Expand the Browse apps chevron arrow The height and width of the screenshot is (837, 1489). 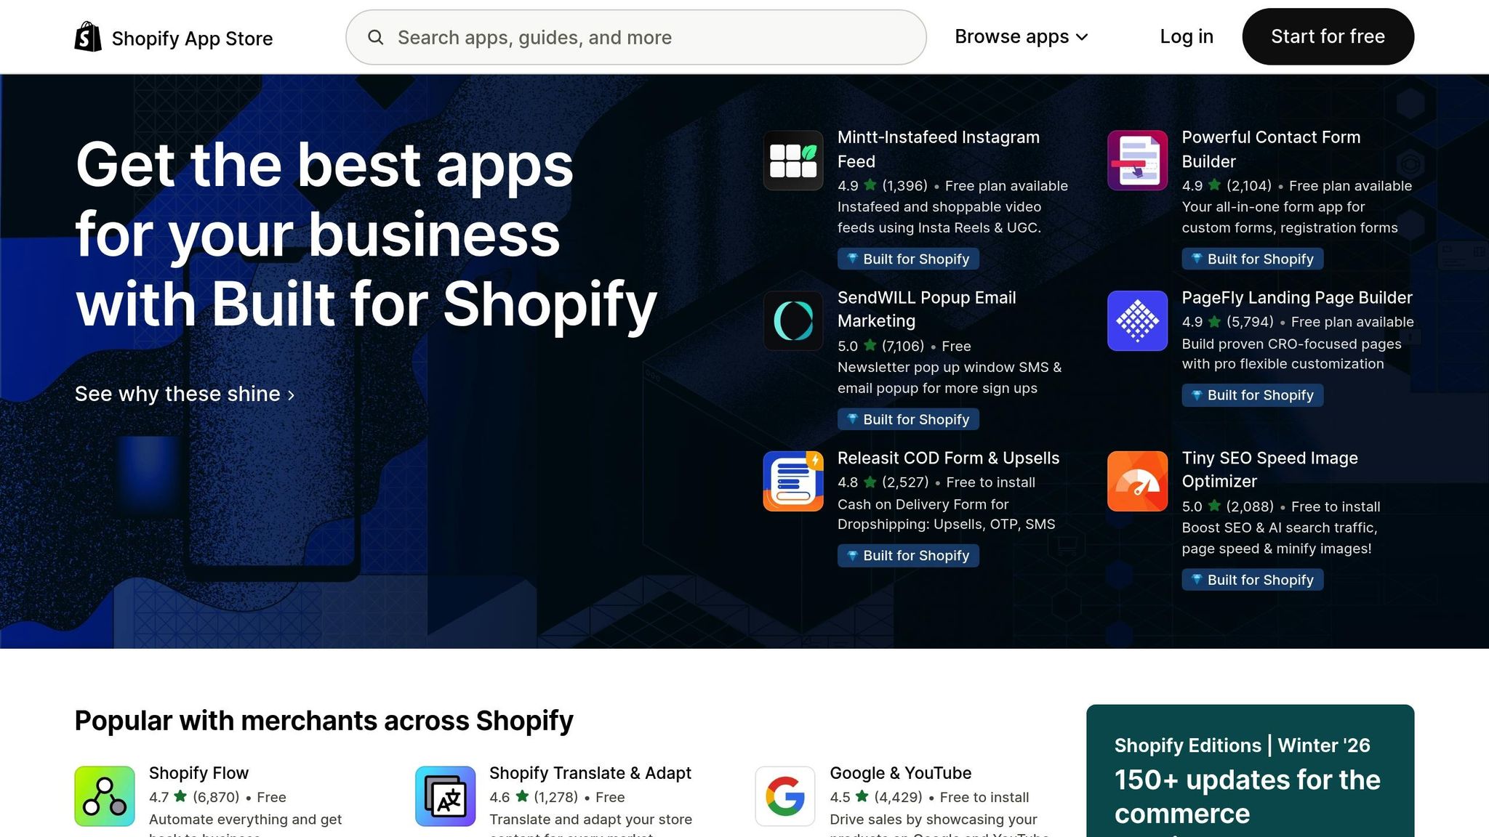(1080, 37)
